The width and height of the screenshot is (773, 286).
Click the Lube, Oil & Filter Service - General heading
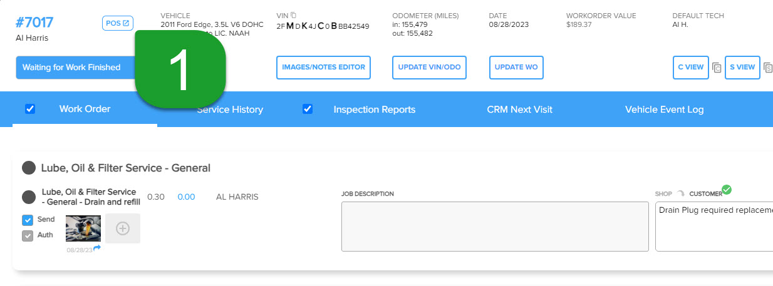[126, 168]
